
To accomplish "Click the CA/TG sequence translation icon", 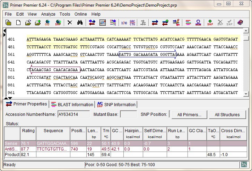I will 113,23.
